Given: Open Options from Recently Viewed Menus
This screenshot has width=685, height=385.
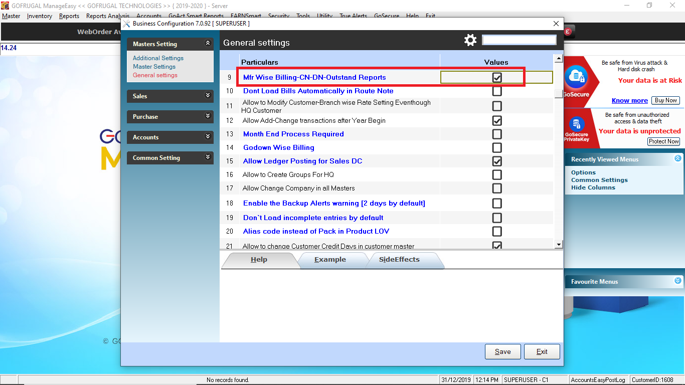Looking at the screenshot, I should [x=583, y=172].
